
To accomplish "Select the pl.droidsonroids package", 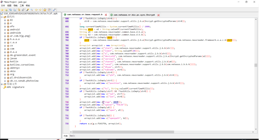I will pos(21,77).
